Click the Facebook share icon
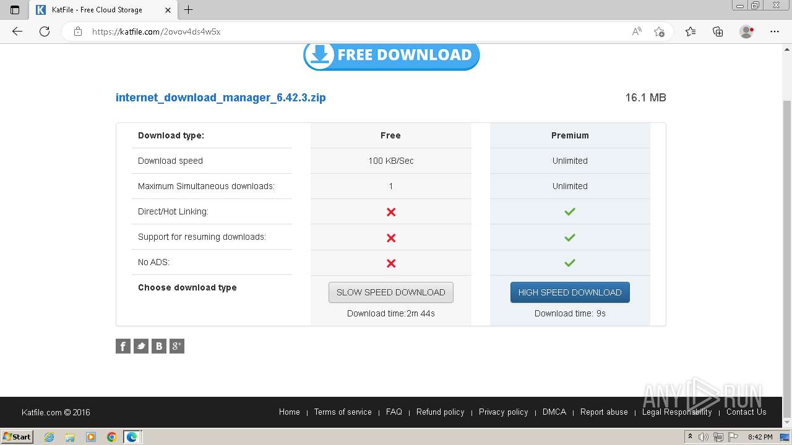 tap(123, 346)
